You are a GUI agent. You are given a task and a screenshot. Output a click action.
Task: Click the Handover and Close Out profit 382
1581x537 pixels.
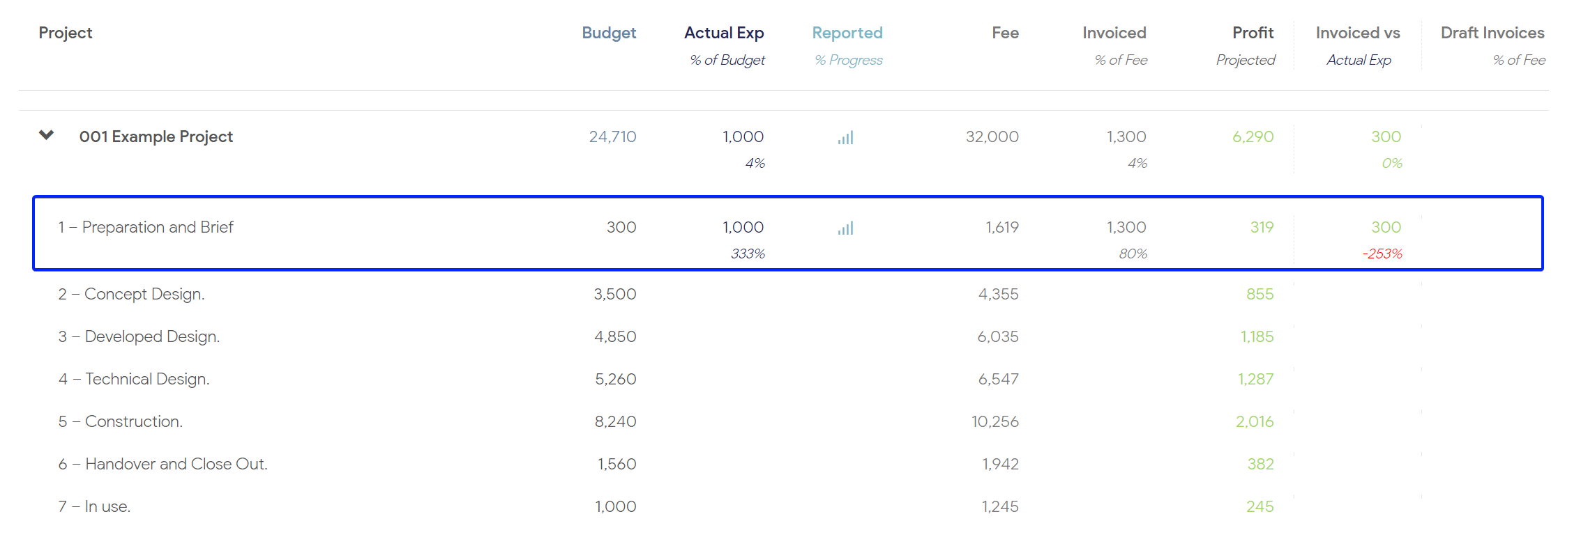pos(1260,464)
